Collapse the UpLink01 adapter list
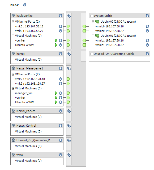 coord(93,36)
